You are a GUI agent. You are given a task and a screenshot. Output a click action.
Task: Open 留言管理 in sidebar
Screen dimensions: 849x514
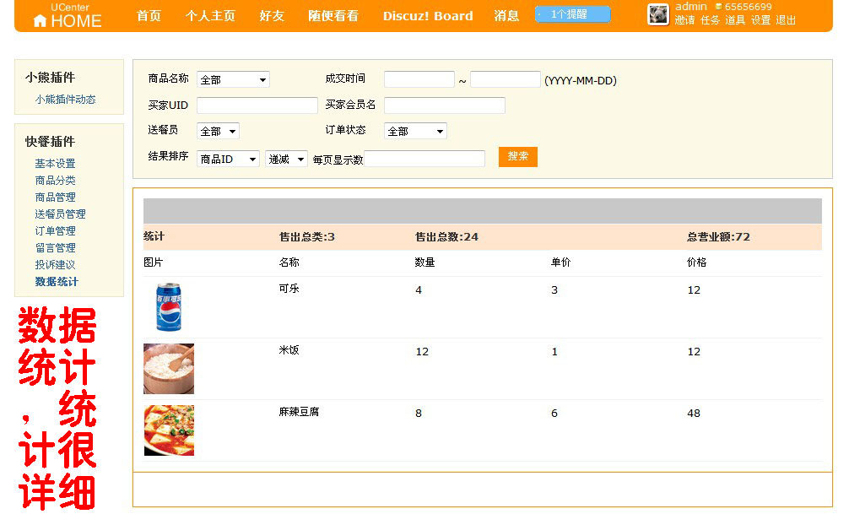pos(55,247)
